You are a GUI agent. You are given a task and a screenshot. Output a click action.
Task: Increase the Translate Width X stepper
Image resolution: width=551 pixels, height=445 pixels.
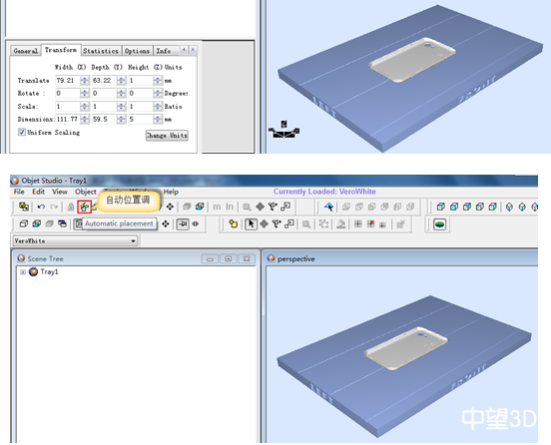pos(85,78)
